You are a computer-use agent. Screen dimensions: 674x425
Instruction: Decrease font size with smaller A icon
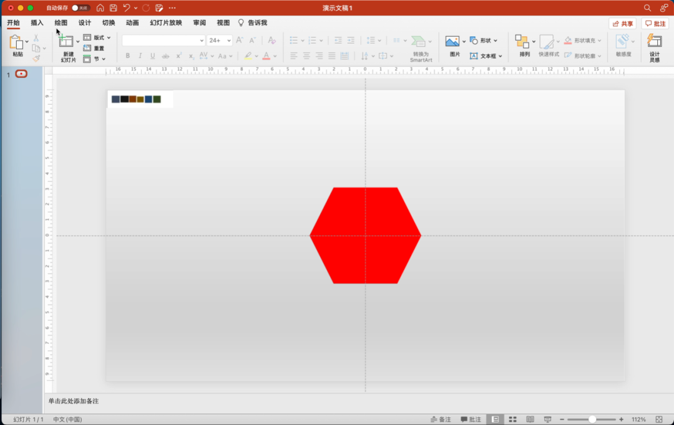(253, 41)
